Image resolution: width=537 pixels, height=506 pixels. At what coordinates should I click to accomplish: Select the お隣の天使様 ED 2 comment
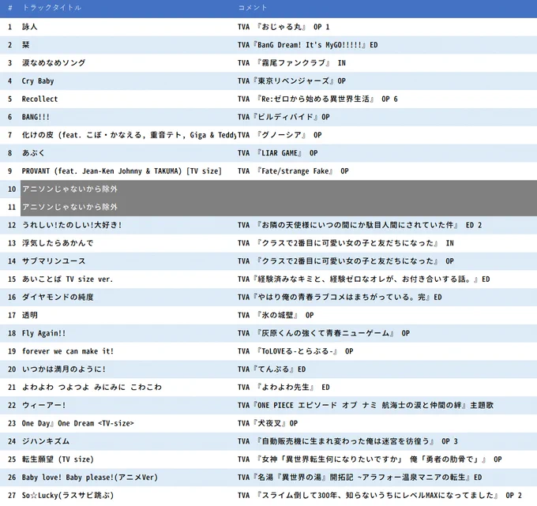click(x=359, y=225)
